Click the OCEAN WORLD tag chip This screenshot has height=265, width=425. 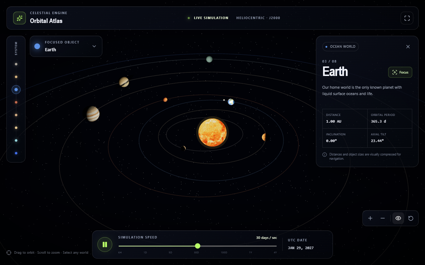tap(340, 47)
